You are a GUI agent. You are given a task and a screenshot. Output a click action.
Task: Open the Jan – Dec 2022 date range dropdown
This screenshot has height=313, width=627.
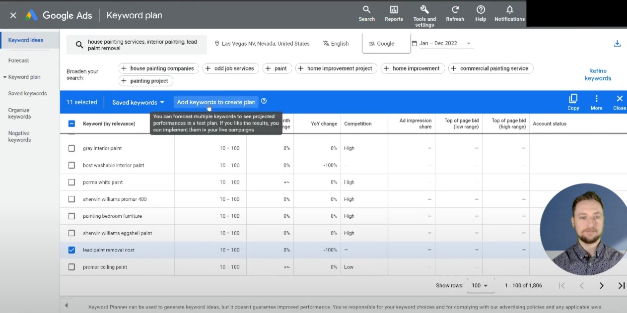point(441,43)
